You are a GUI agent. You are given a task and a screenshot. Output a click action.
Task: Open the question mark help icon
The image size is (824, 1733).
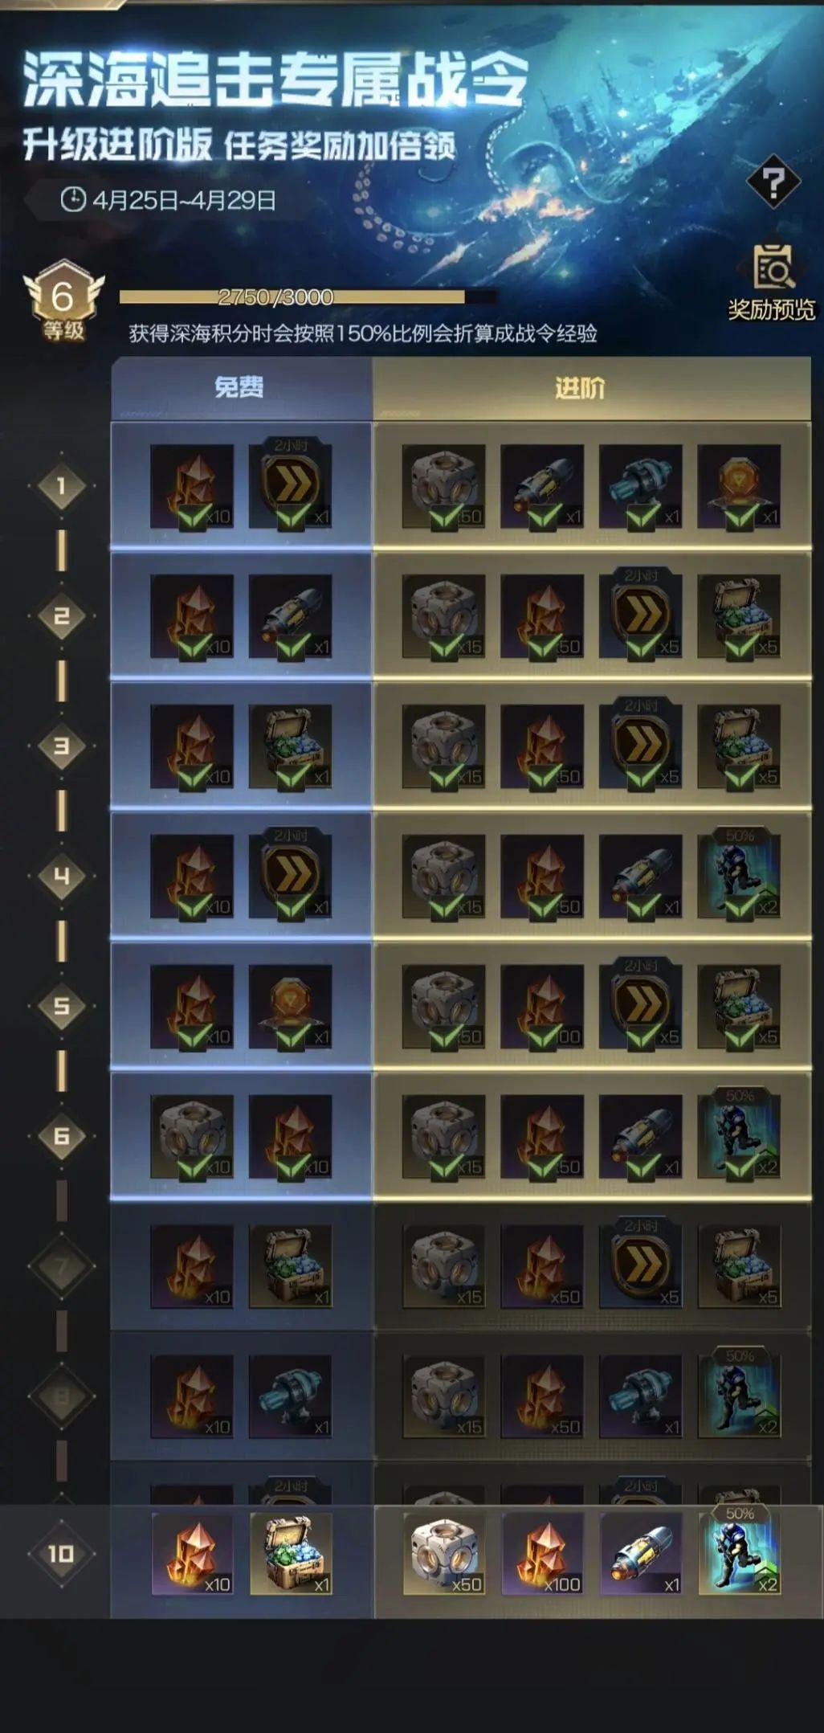[773, 184]
